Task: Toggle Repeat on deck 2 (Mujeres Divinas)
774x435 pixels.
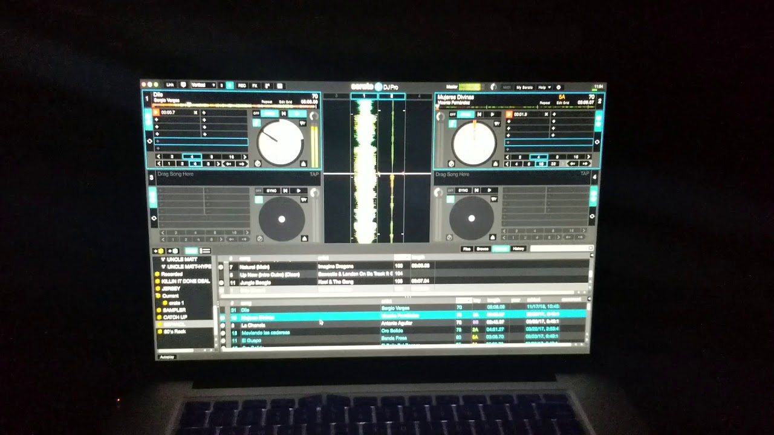Action: click(545, 103)
